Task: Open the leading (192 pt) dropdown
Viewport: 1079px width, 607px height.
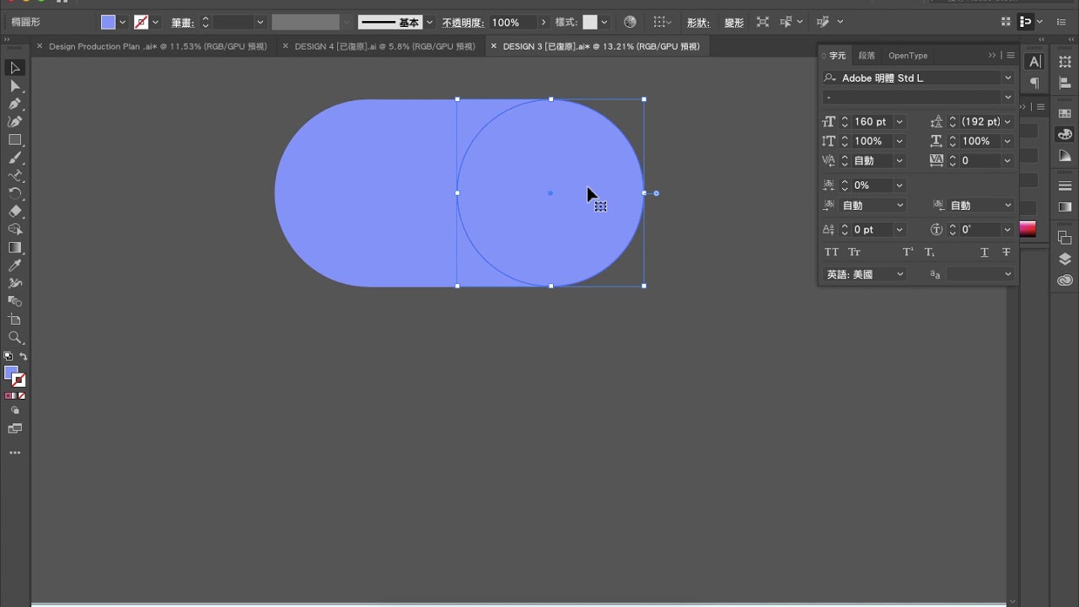Action: tap(1007, 121)
